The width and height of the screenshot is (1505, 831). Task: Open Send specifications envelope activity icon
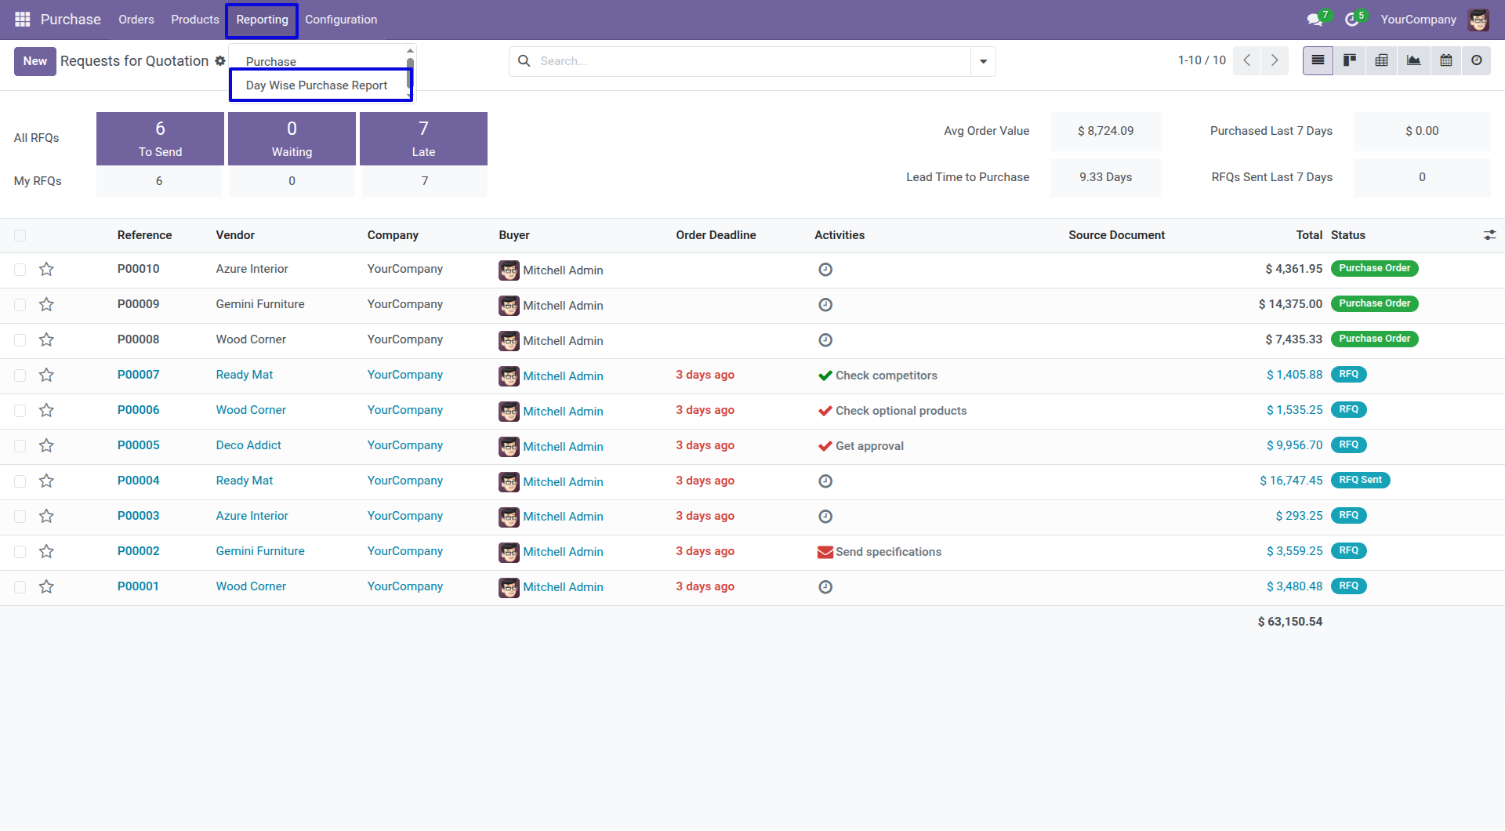click(x=825, y=552)
